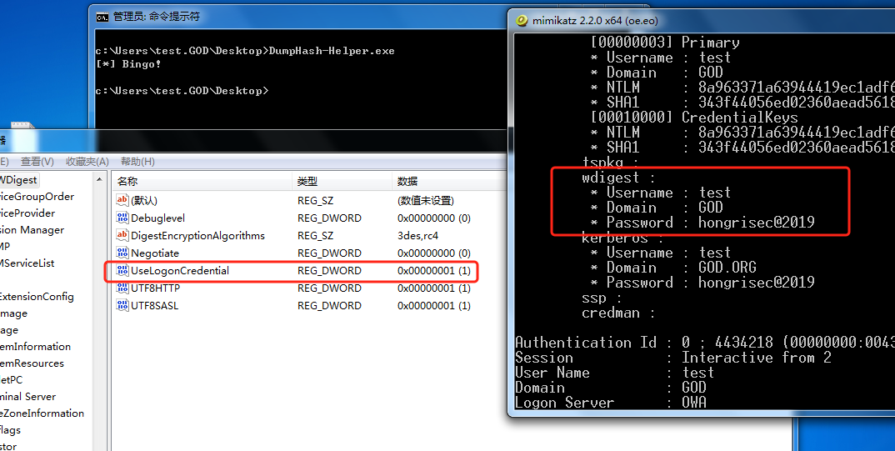Click the DumpHash-Helper.exe command line
This screenshot has width=895, height=451.
pos(245,51)
